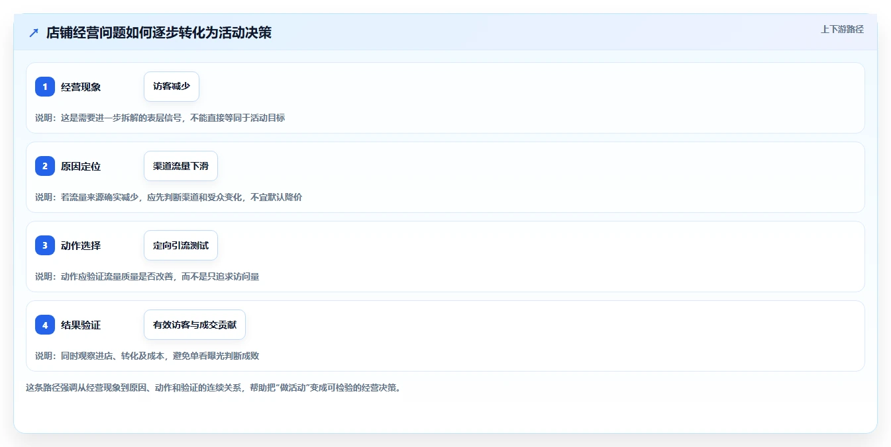Screen dimensions: 891x447
Task: Click the note about 避免单看曝光判断成败
Action: click(147, 356)
